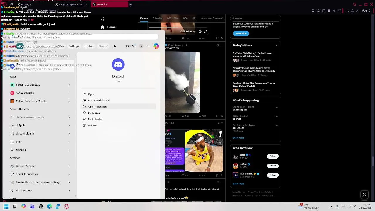Expand Call of Duty Black Ops III arrow
The height and width of the screenshot is (211, 375).
(x=69, y=101)
